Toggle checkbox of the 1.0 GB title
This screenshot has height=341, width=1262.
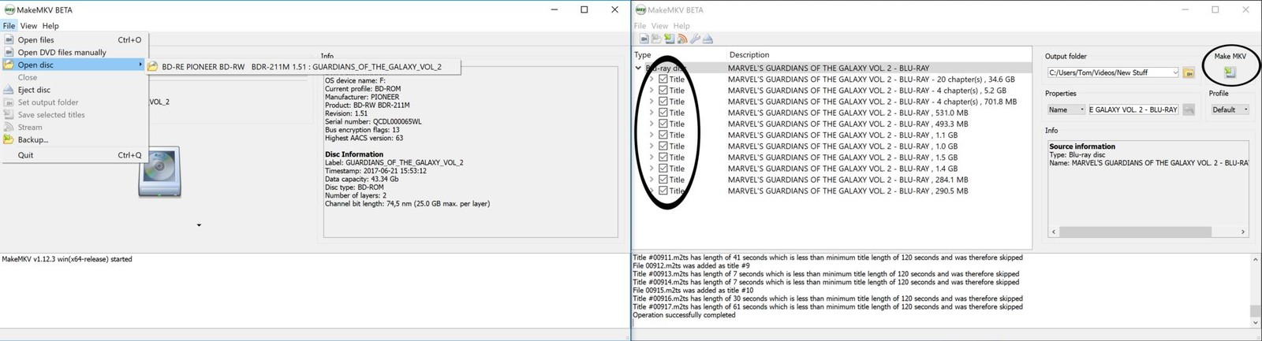coord(663,146)
